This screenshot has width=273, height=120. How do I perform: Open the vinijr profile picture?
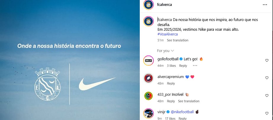[x=148, y=113]
